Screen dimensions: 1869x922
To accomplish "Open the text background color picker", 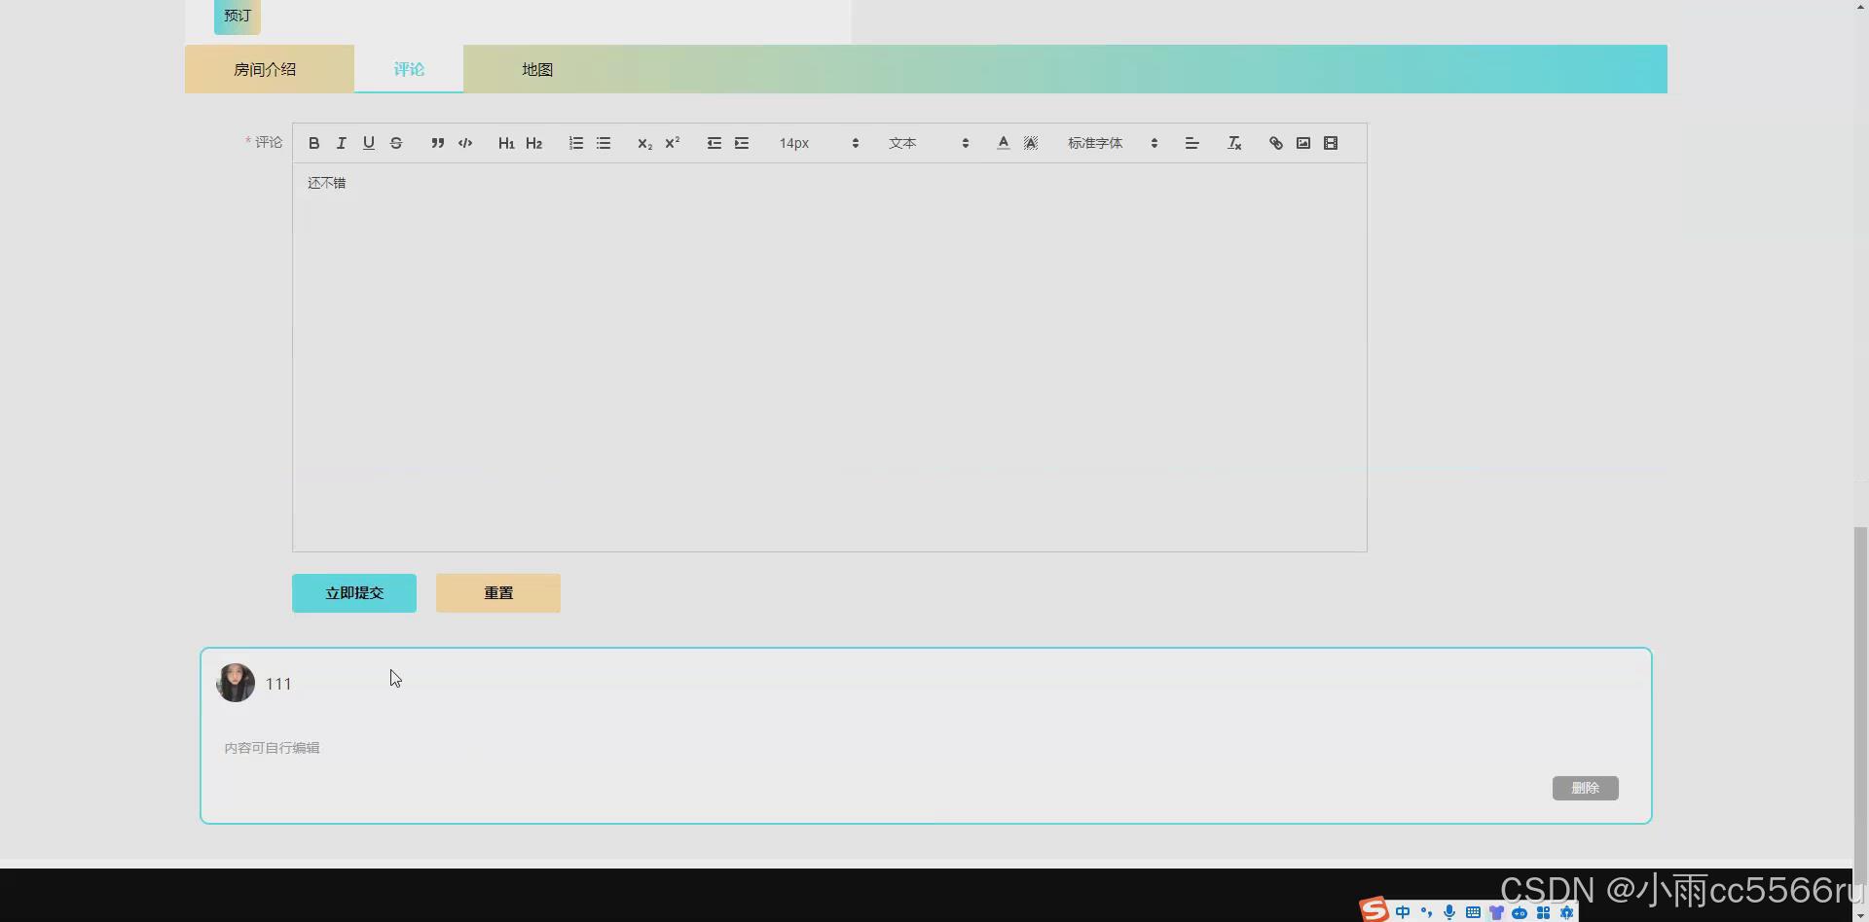I will pyautogui.click(x=1030, y=143).
